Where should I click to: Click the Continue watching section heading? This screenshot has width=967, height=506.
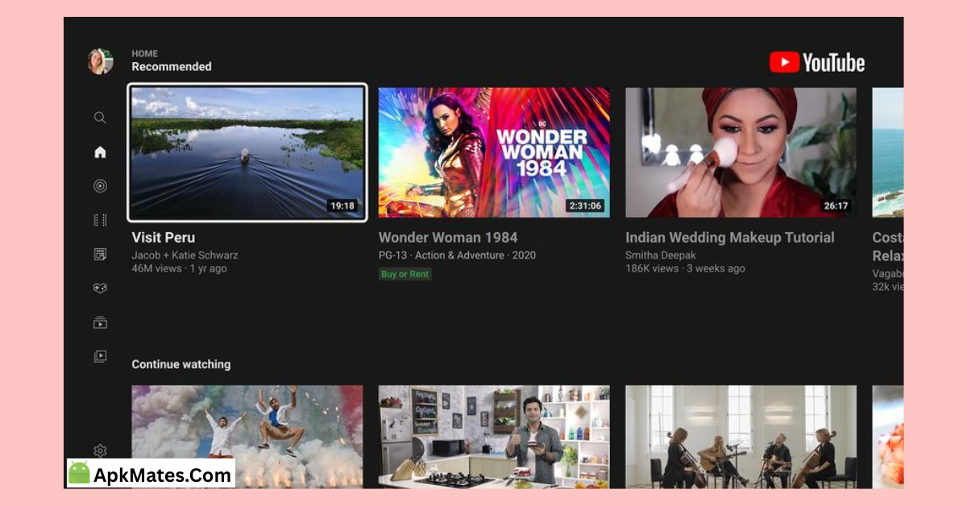pyautogui.click(x=181, y=364)
